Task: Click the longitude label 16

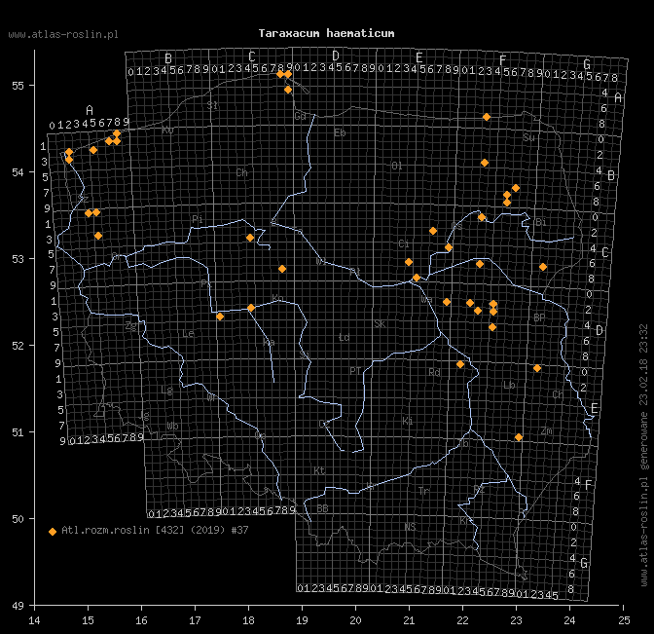Action: tap(141, 620)
